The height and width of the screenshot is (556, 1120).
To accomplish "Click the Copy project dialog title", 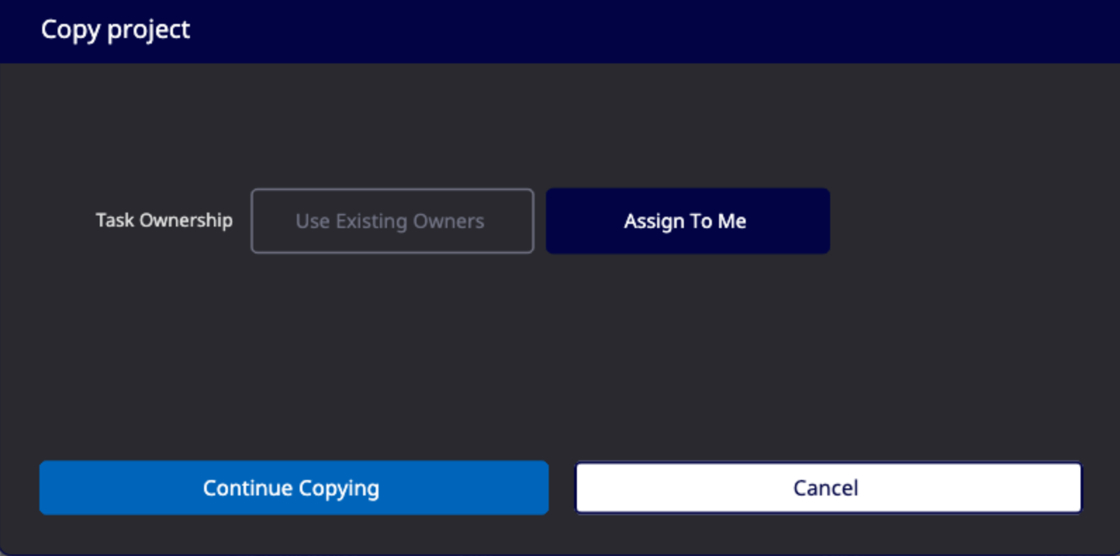I will (115, 30).
